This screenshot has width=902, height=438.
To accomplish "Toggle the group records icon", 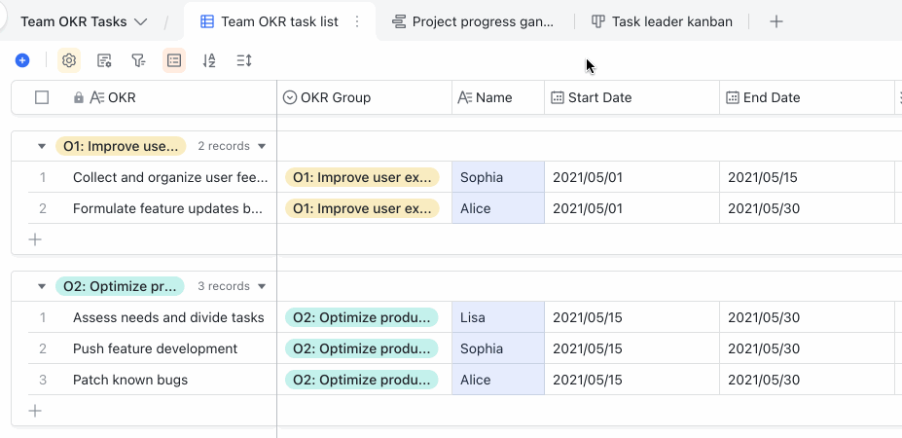I will point(174,60).
